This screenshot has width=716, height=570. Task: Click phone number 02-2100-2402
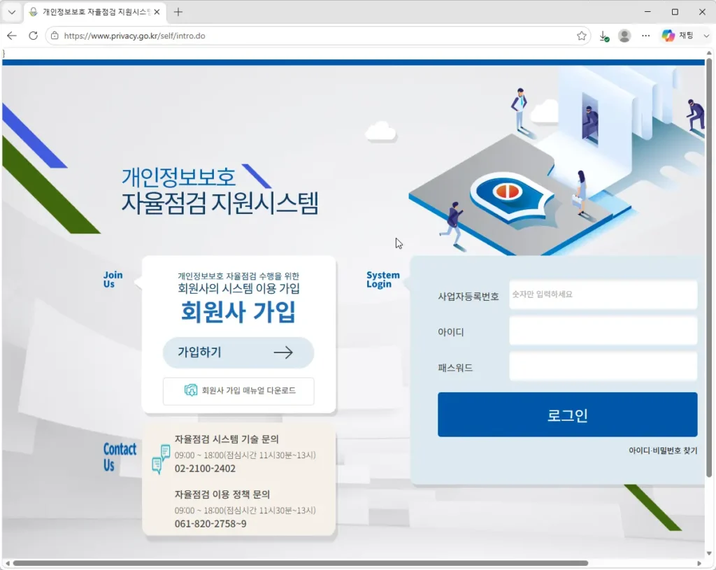point(205,469)
